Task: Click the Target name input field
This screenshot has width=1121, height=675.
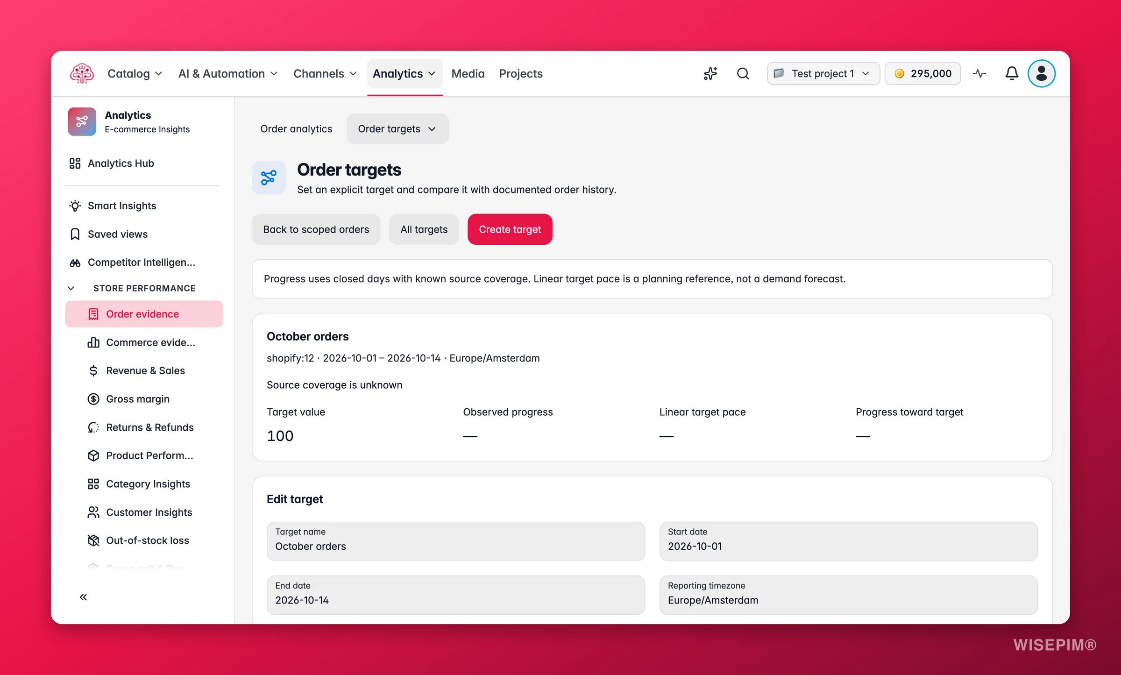Action: point(455,541)
